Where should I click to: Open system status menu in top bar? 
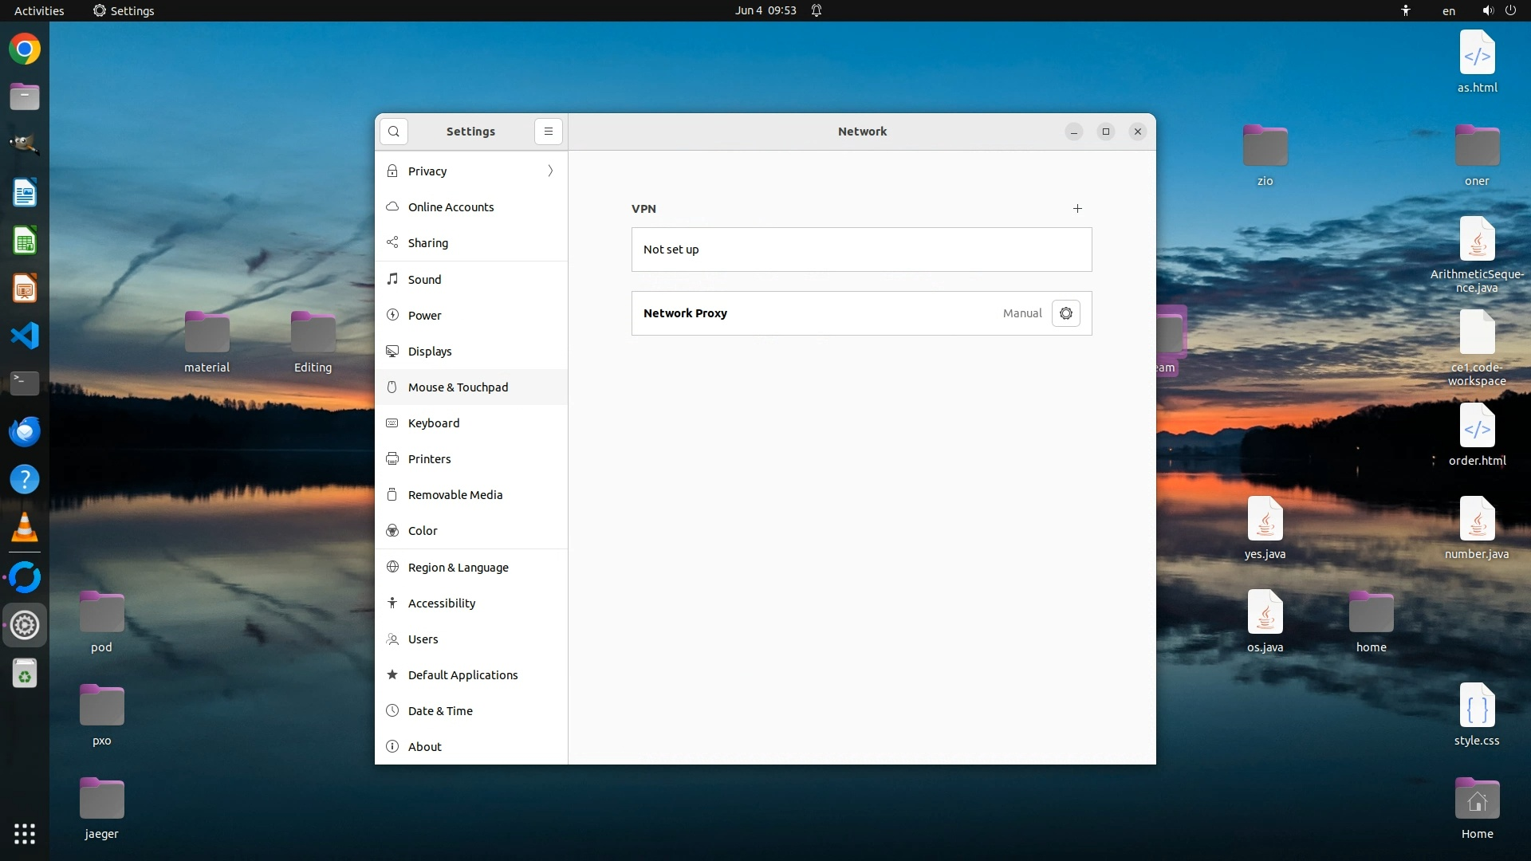point(1498,10)
